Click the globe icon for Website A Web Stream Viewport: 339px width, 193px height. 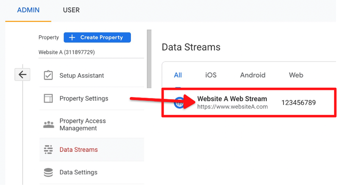(180, 103)
